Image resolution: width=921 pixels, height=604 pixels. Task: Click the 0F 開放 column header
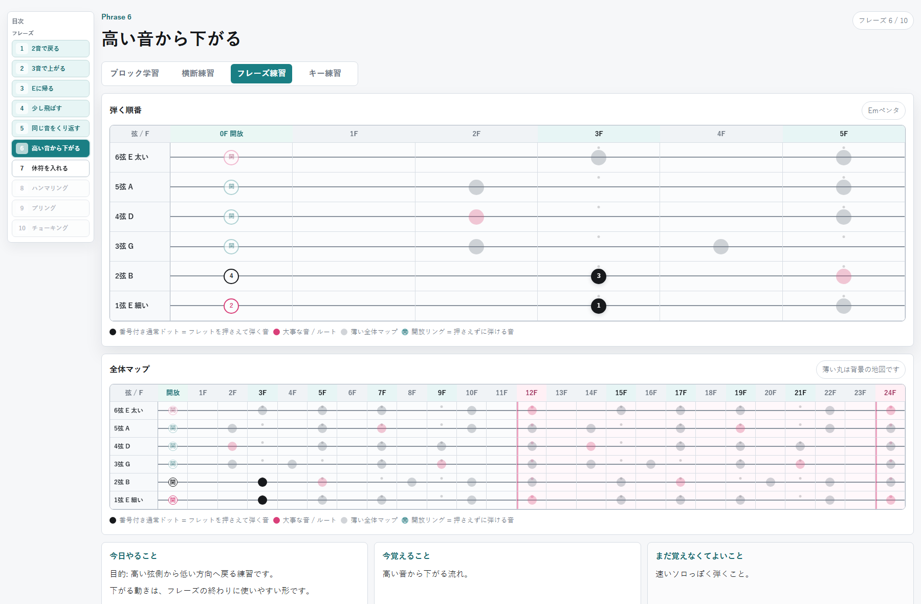tap(231, 134)
